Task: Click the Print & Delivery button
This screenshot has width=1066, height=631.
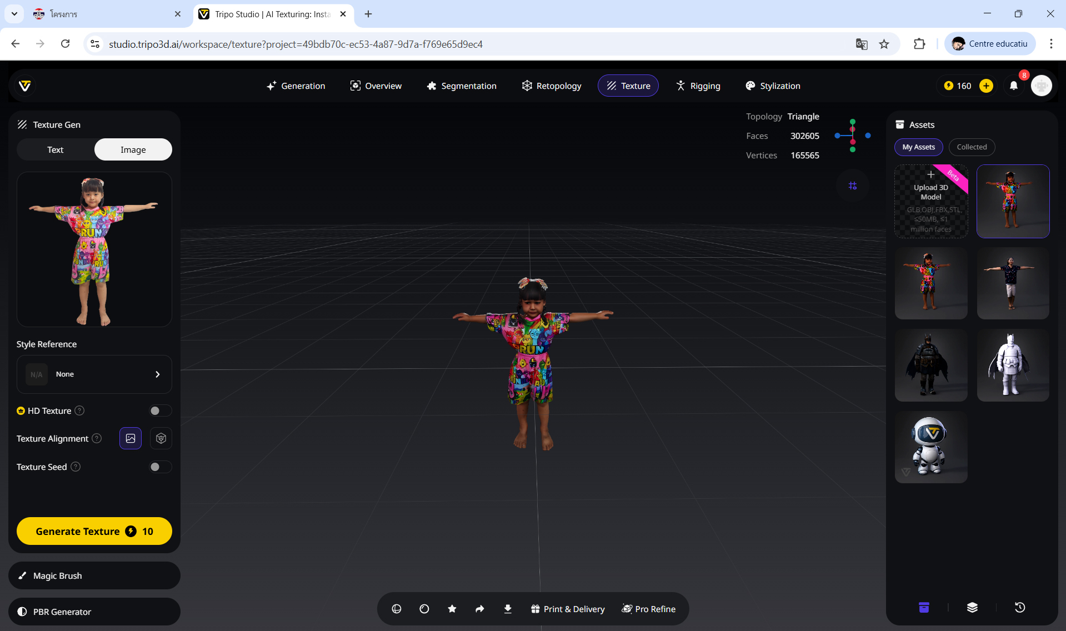Action: click(x=568, y=609)
